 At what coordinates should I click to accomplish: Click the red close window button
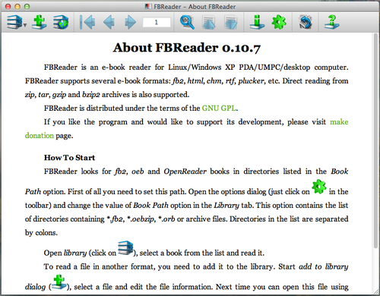[x=8, y=7]
